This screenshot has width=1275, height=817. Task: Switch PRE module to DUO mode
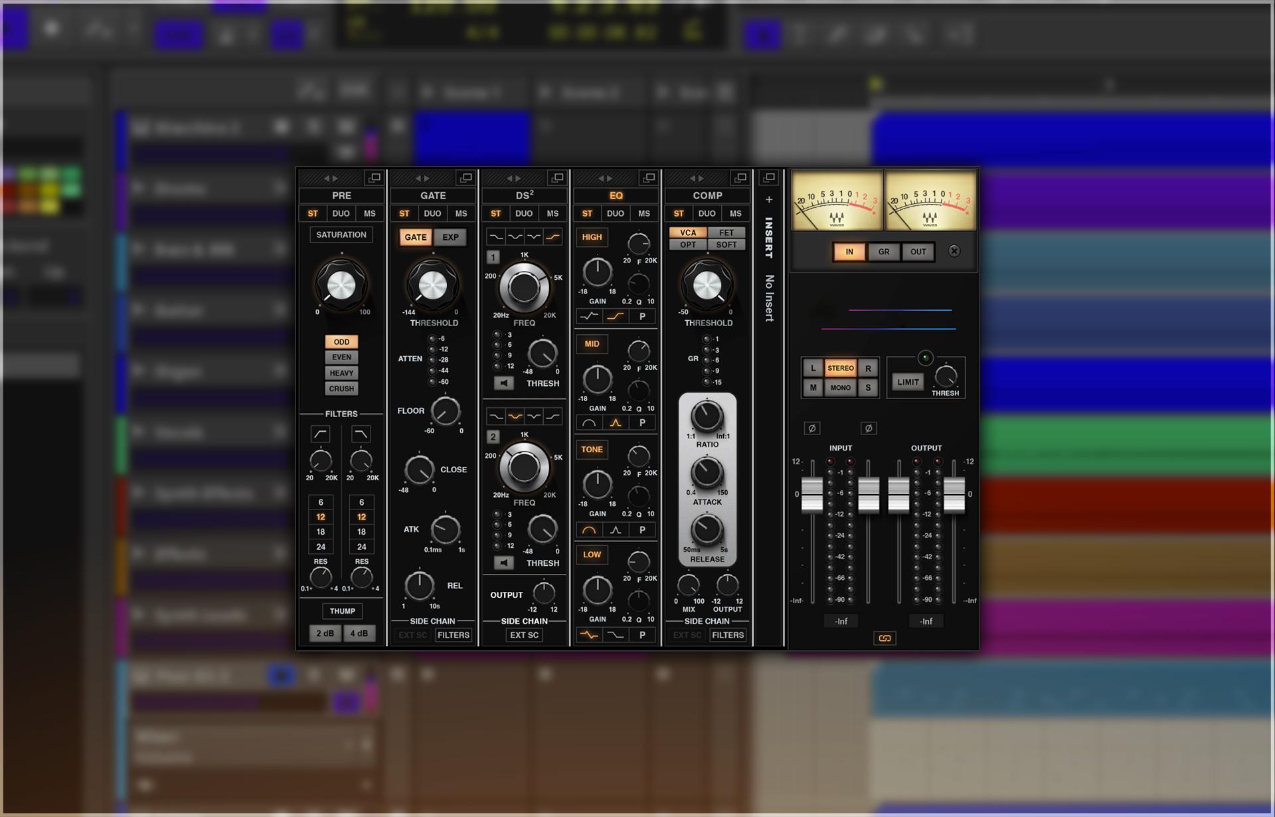pos(341,213)
